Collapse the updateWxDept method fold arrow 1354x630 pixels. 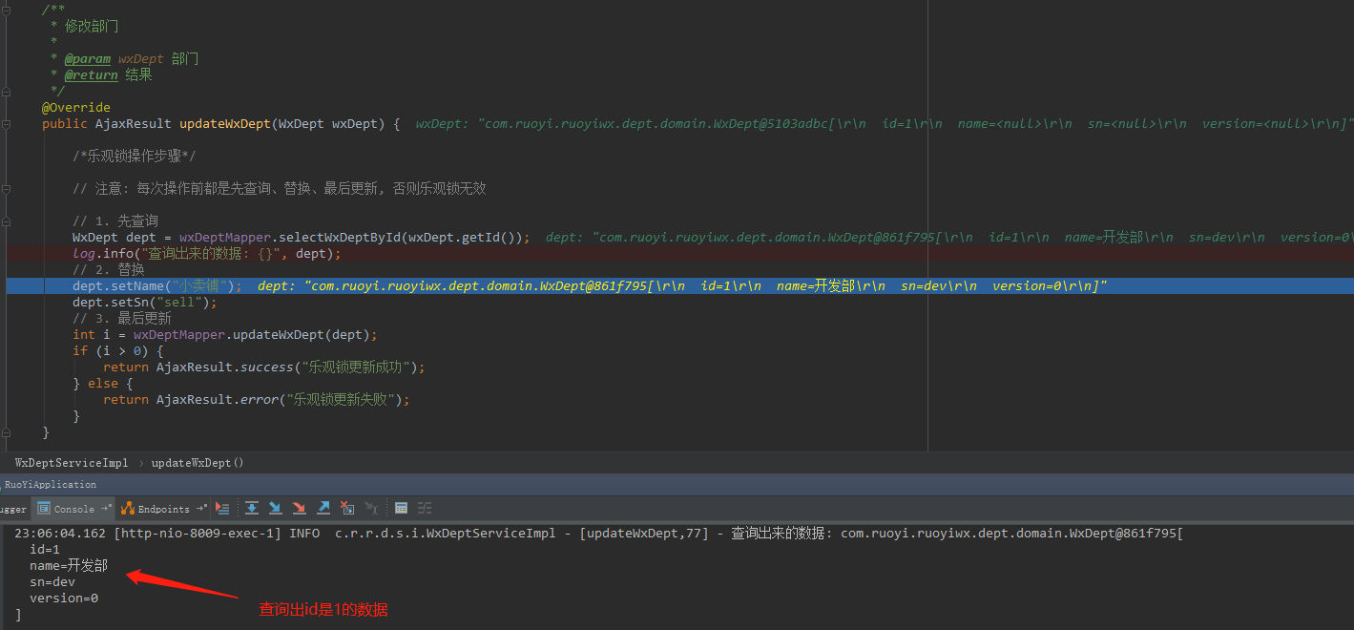click(x=7, y=123)
